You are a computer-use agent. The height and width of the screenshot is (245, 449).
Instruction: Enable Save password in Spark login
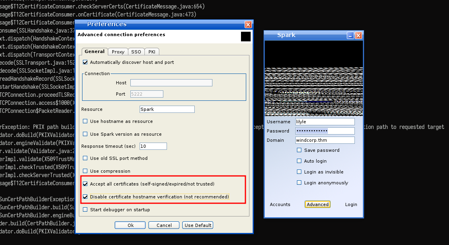click(x=299, y=150)
